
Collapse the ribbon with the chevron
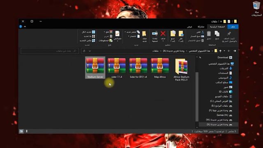click(x=25, y=26)
